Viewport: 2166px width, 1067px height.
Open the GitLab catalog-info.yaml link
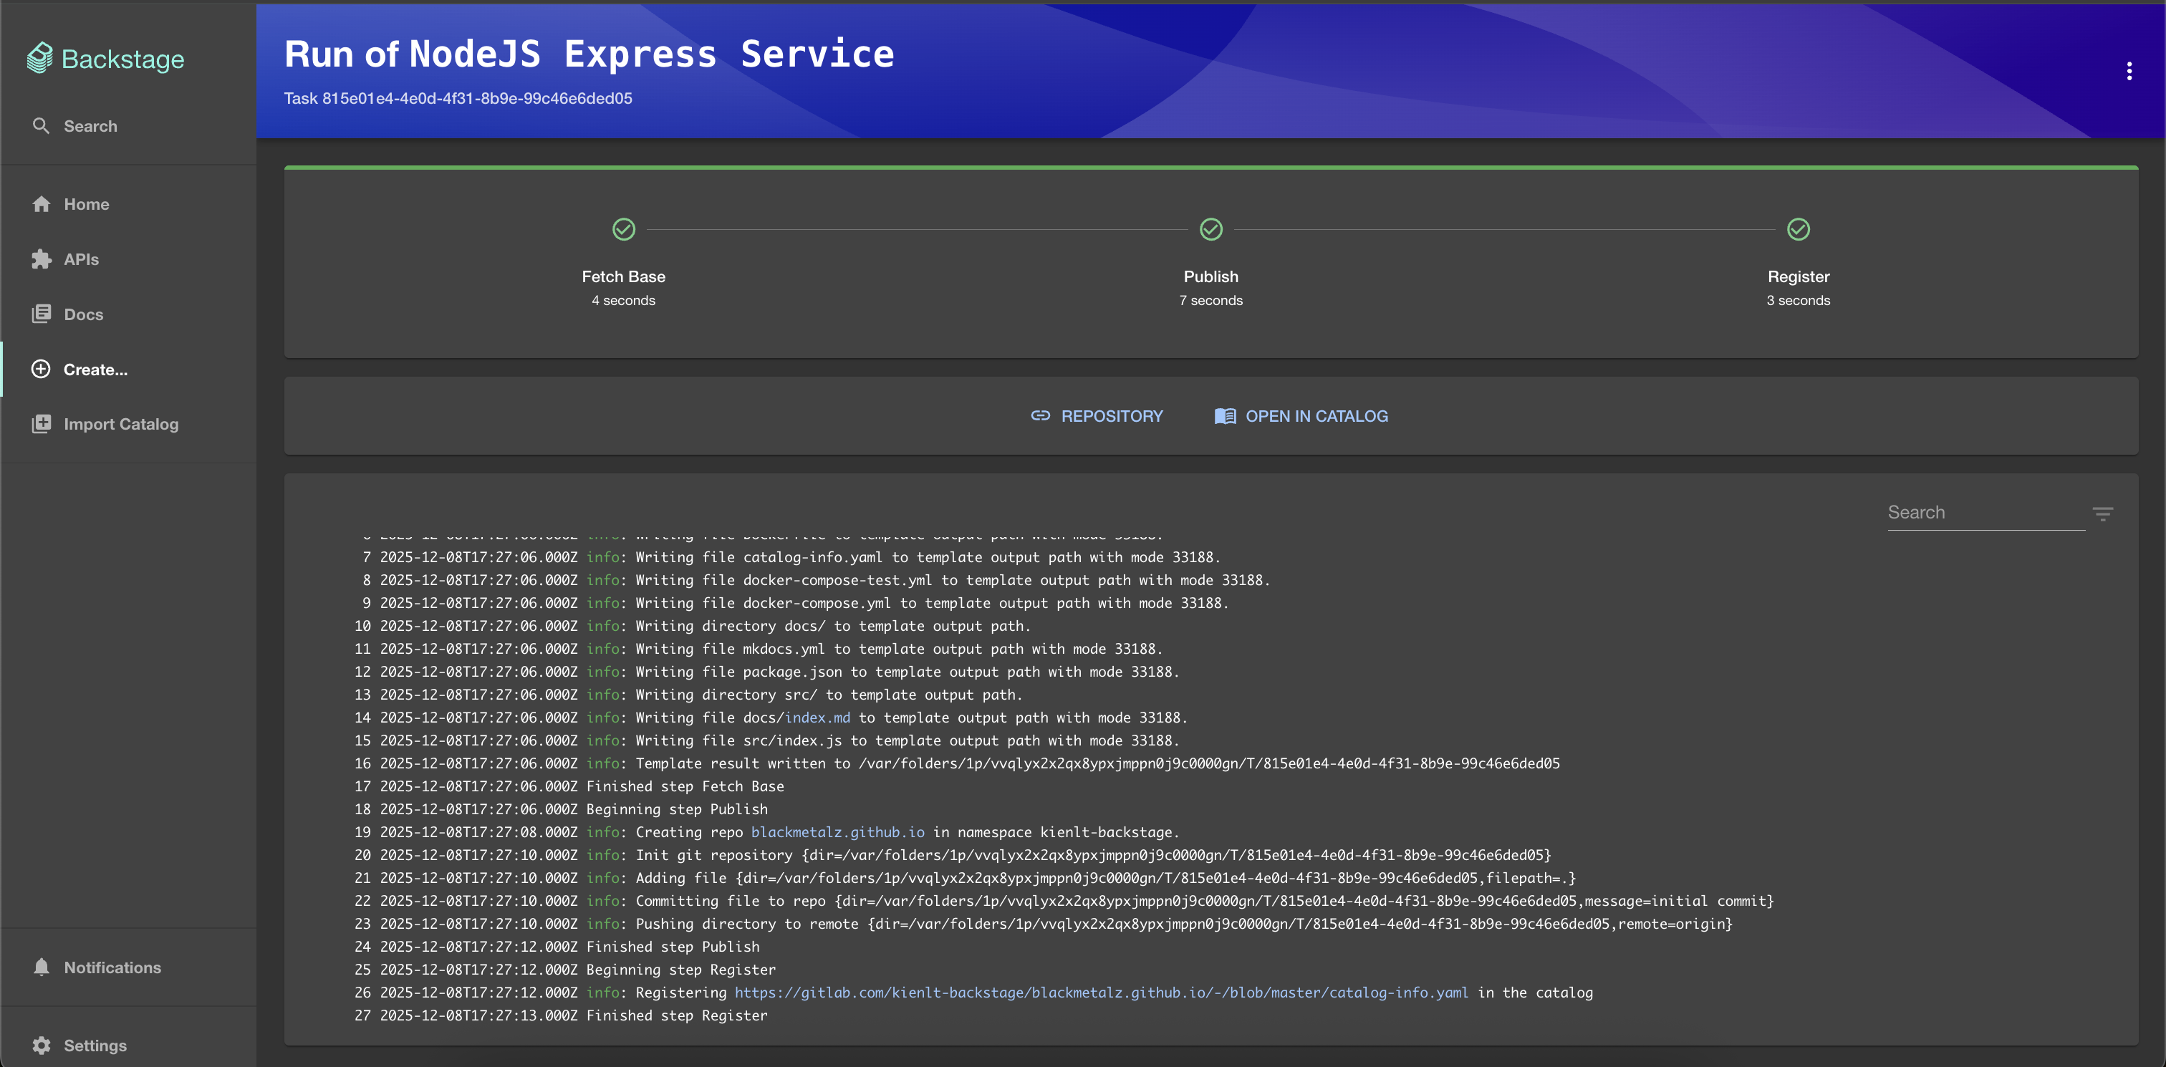click(x=1101, y=993)
